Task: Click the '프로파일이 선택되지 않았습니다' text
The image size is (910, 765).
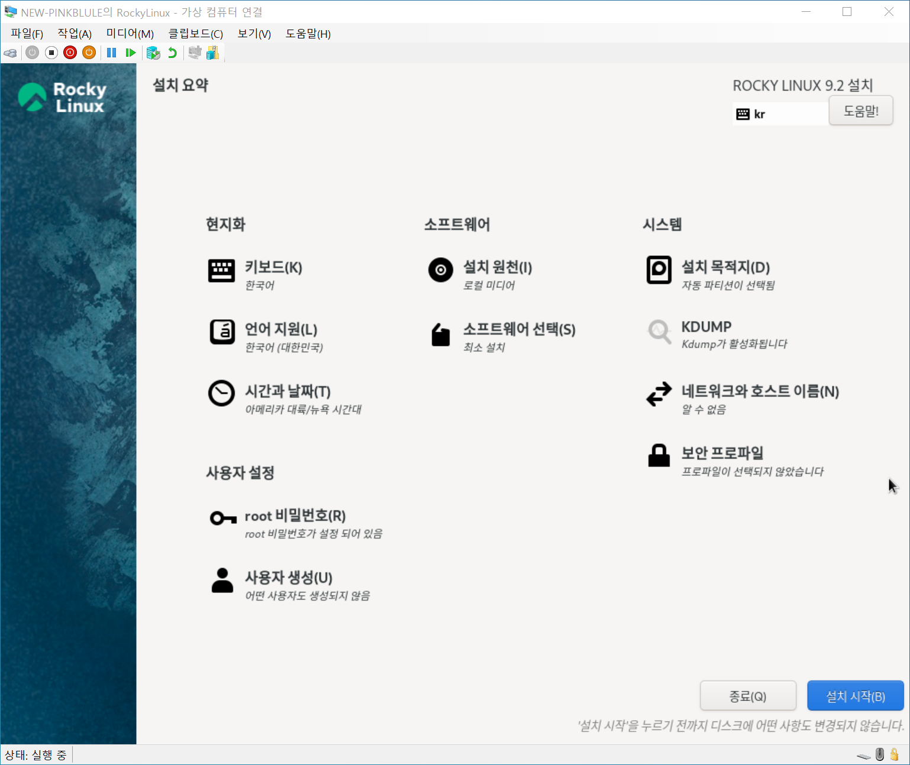Action: (753, 472)
